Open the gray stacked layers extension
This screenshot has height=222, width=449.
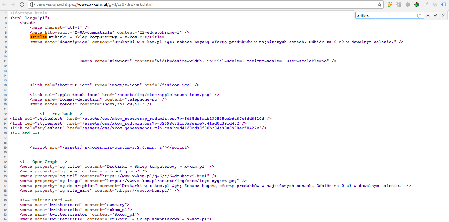click(408, 4)
